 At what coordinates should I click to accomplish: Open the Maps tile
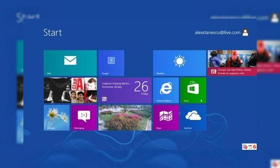(x=166, y=118)
